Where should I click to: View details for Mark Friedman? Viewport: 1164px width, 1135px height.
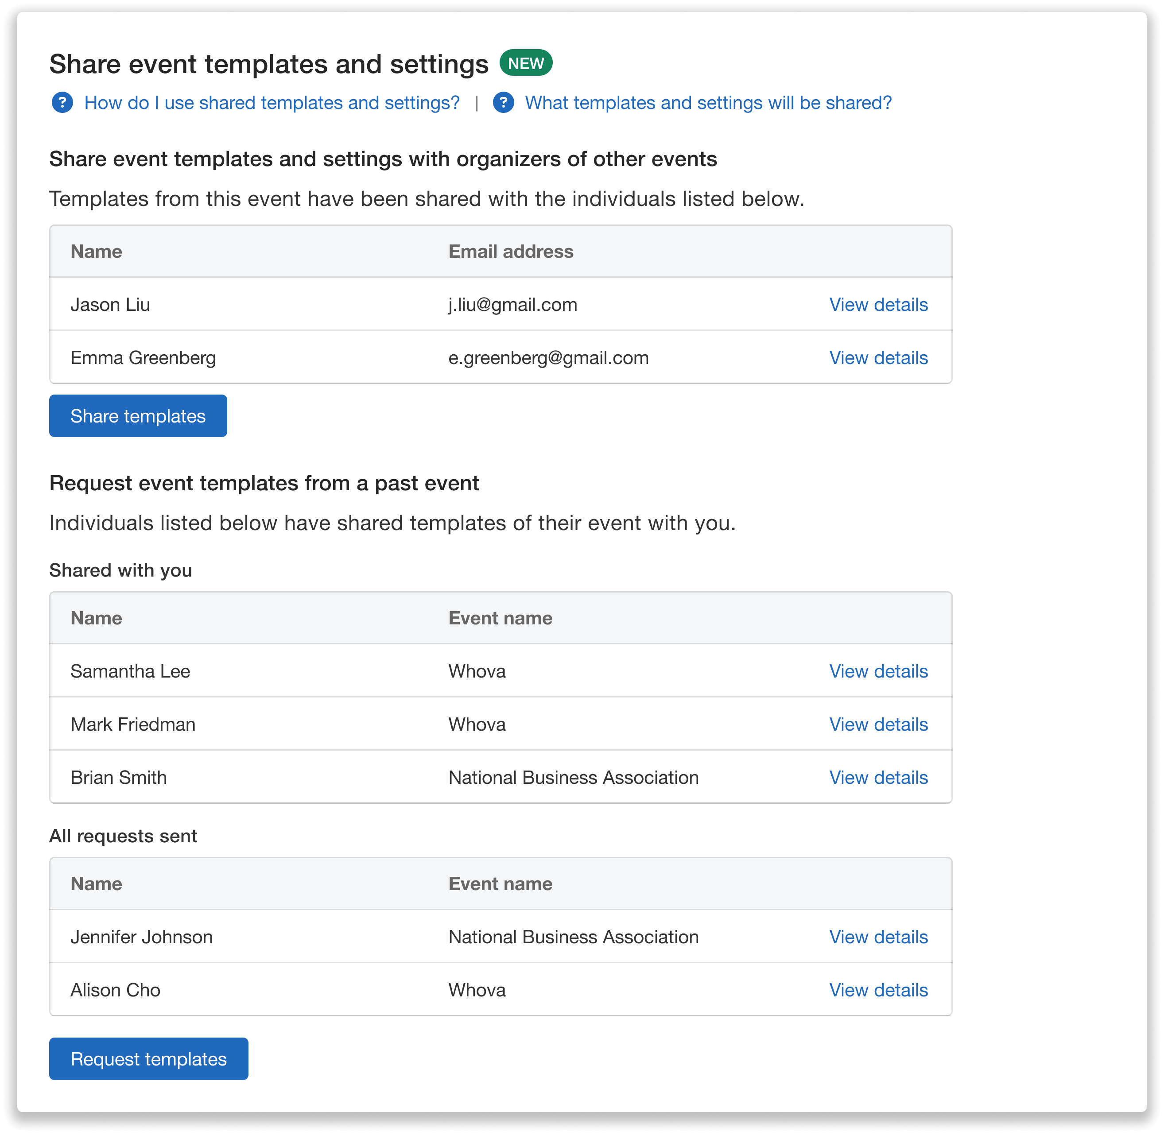click(x=878, y=724)
